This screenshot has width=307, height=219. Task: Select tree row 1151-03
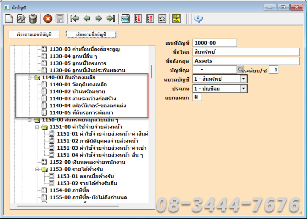tap(101, 148)
